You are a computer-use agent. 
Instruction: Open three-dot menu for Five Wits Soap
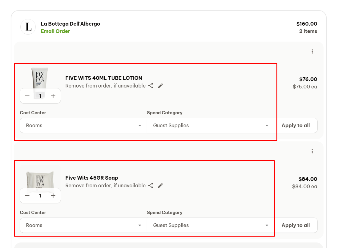[x=312, y=151]
